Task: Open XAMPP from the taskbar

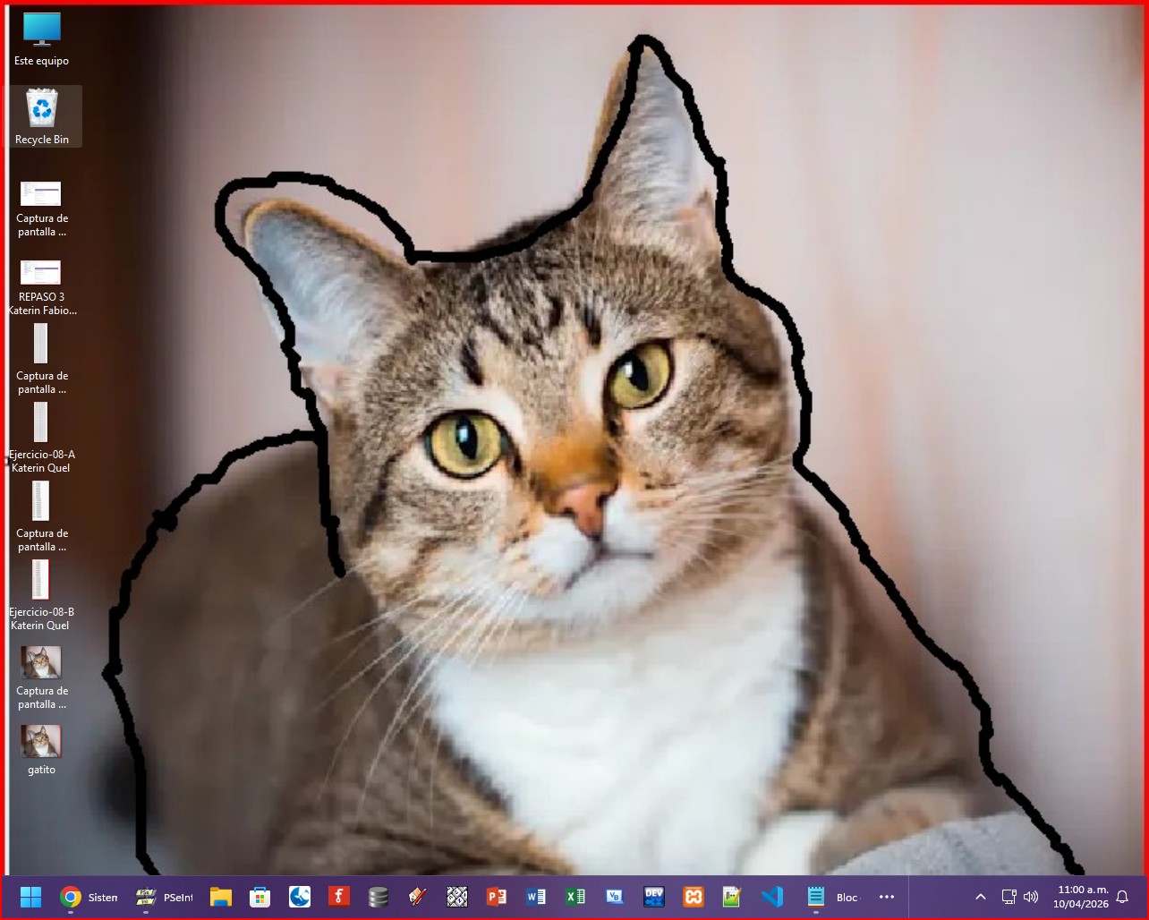Action: point(694,897)
